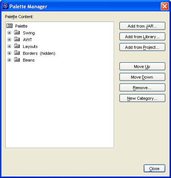
Task: Expand the Borders (hidden) category node
Action: [x=9, y=53]
